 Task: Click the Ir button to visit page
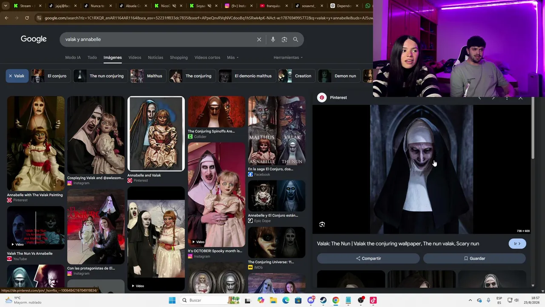pos(517,243)
